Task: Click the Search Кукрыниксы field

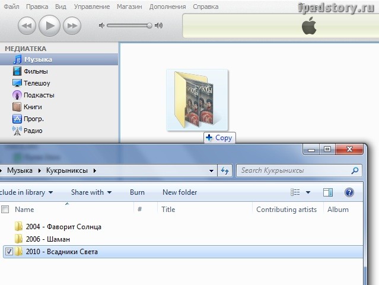Action: [299, 170]
